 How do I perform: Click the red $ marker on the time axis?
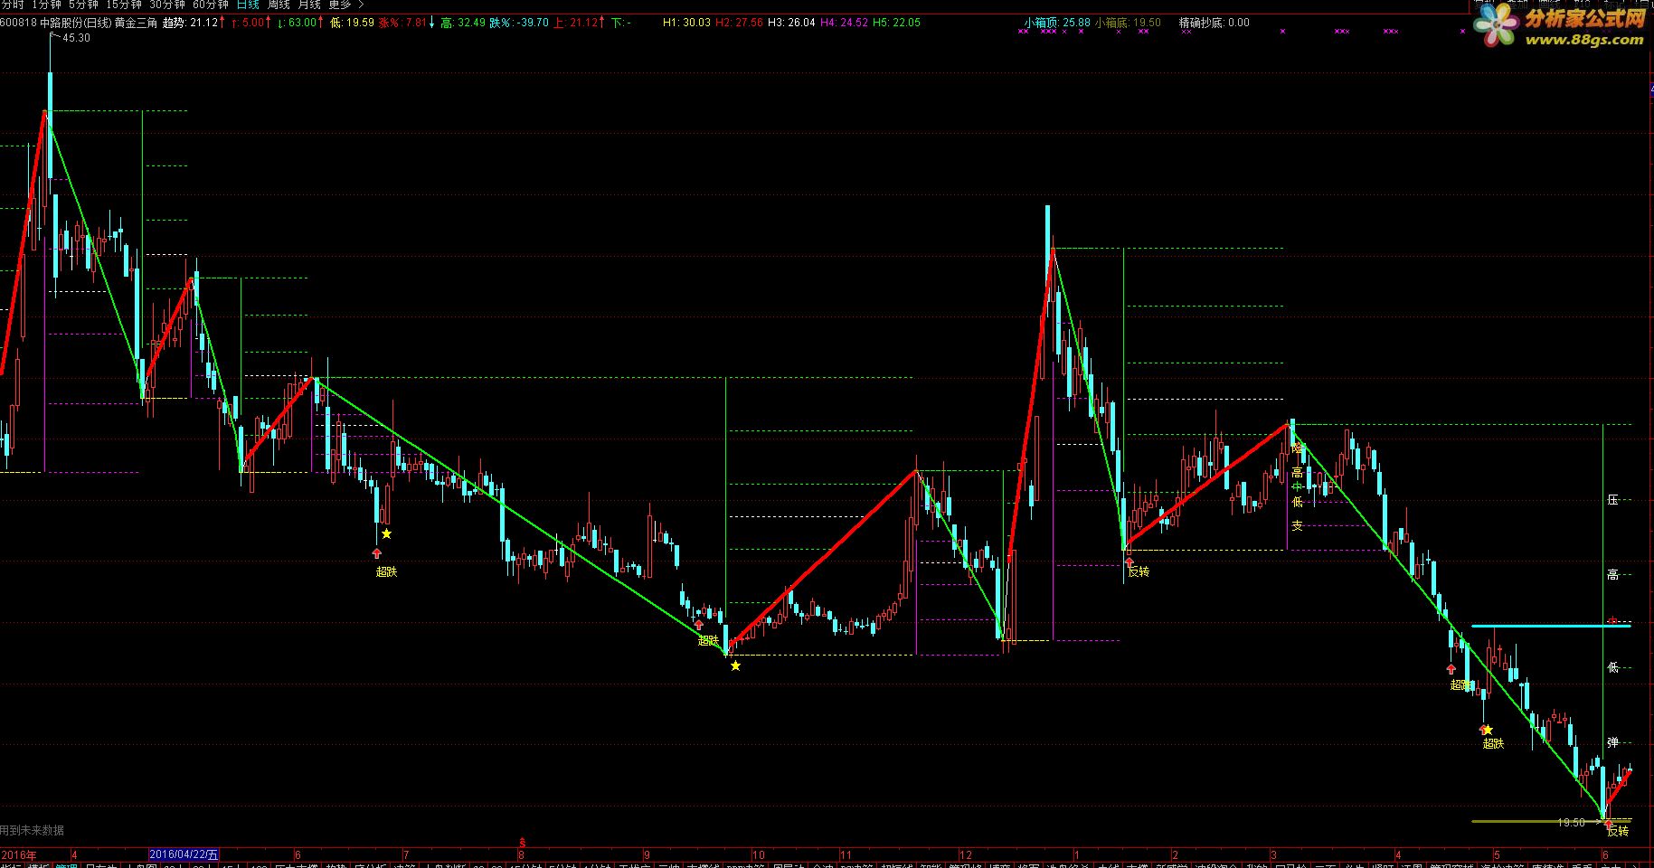[x=522, y=843]
